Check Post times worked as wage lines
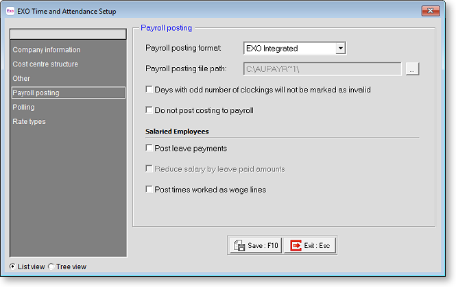 point(149,189)
